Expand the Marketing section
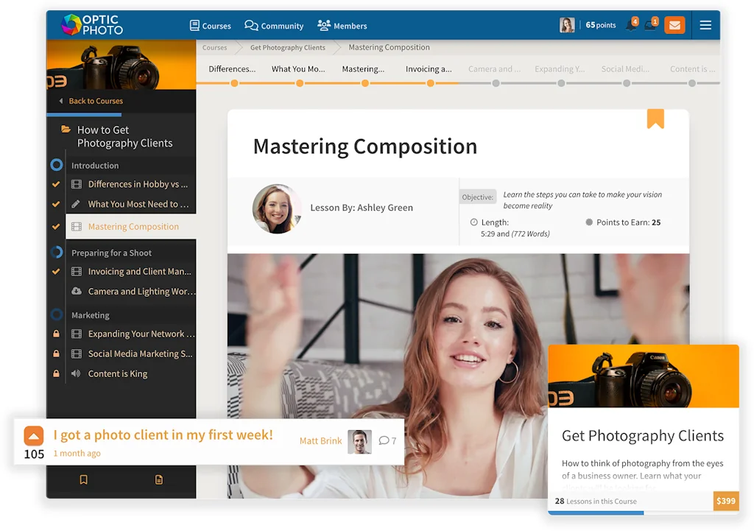 57,315
